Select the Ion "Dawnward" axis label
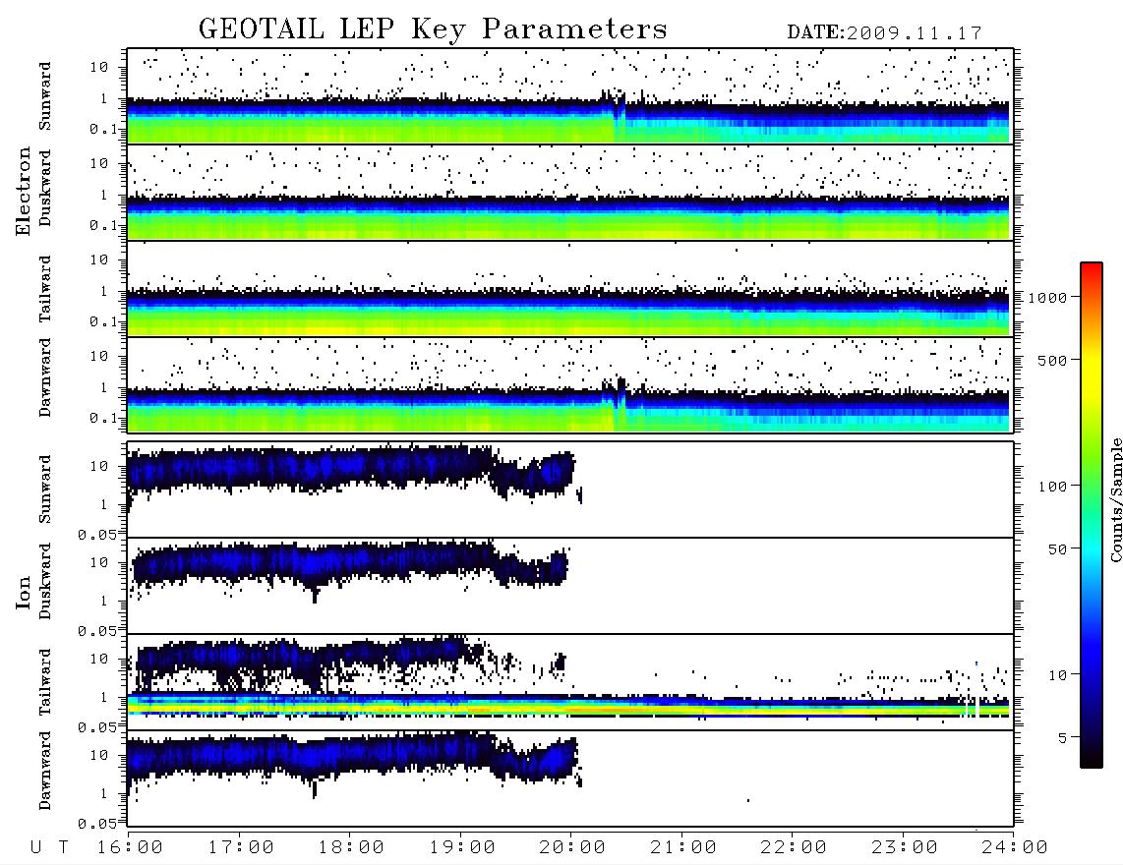This screenshot has width=1123, height=865. tap(45, 771)
